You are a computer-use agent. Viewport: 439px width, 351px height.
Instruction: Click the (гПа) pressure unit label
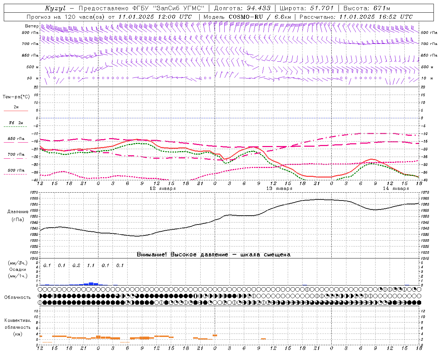[18, 220]
